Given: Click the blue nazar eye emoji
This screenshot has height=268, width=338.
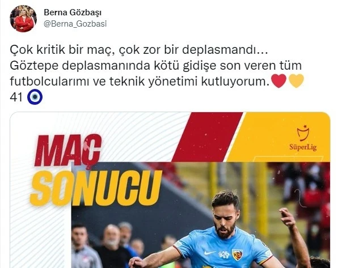Looking at the screenshot, I should pyautogui.click(x=35, y=97).
